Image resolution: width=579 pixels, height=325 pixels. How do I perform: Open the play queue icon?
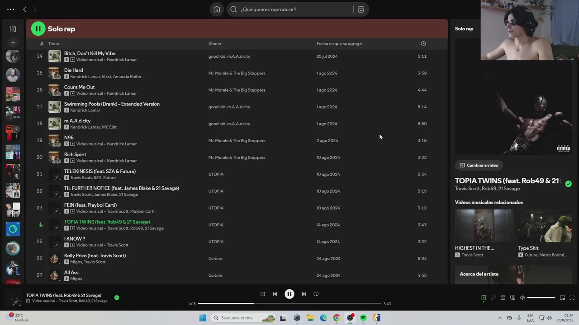point(503,297)
